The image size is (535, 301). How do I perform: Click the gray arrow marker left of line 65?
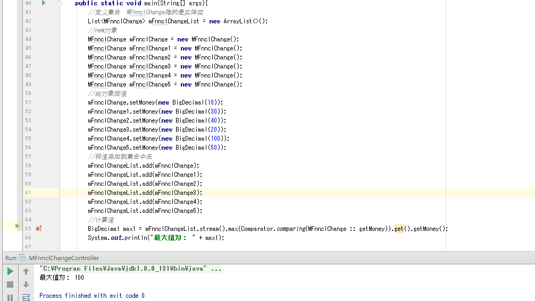17,226
